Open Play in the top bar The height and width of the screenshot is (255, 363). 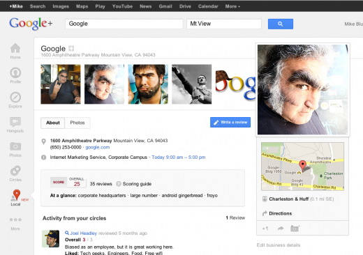click(100, 6)
